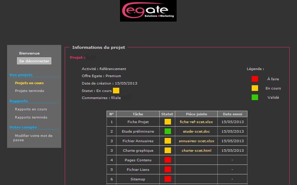The height and width of the screenshot is (185, 297).
Task: Select the Rapports section heading
Action: click(x=18, y=101)
